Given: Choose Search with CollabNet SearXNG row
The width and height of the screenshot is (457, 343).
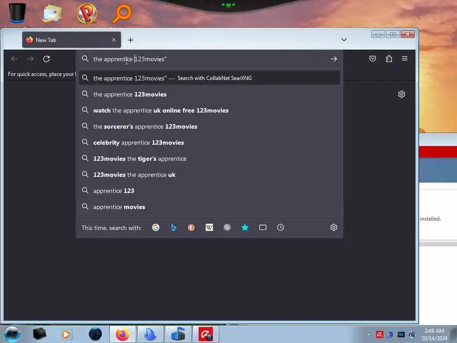Looking at the screenshot, I should [x=209, y=78].
